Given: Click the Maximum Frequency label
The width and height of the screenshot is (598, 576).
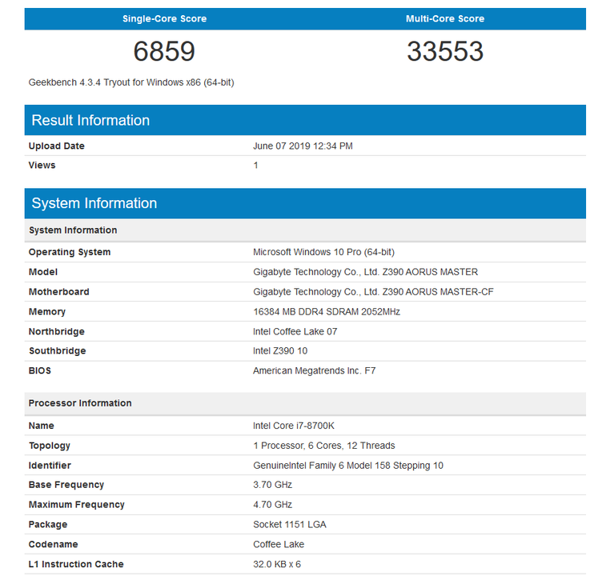Looking at the screenshot, I should (x=77, y=505).
